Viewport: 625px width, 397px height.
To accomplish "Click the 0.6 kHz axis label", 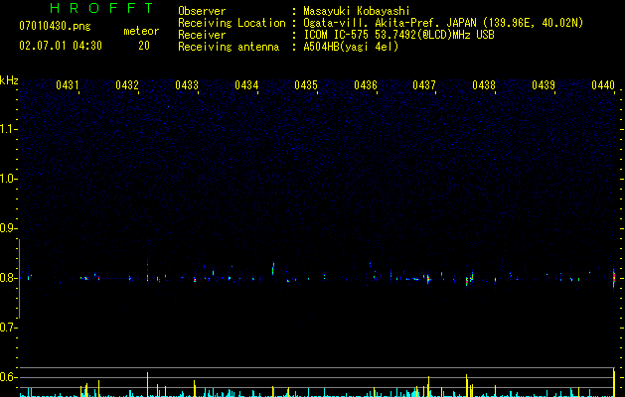I will pyautogui.click(x=7, y=377).
